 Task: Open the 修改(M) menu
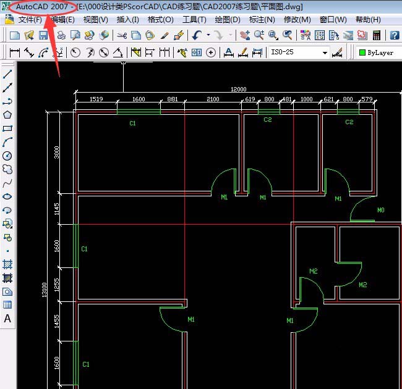[x=297, y=20]
